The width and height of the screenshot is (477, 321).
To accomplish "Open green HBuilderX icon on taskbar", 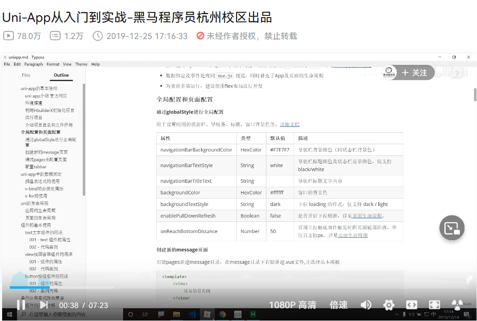I will click(253, 314).
